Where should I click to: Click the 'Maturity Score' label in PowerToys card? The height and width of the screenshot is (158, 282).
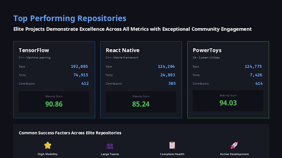coord(228,95)
